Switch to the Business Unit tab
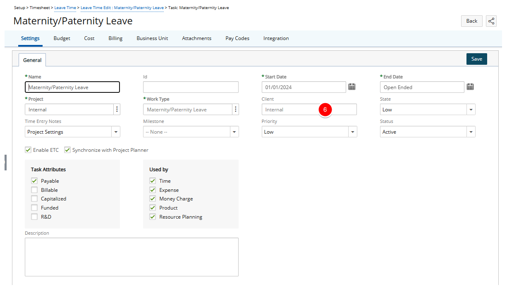507x290 pixels. tap(152, 38)
